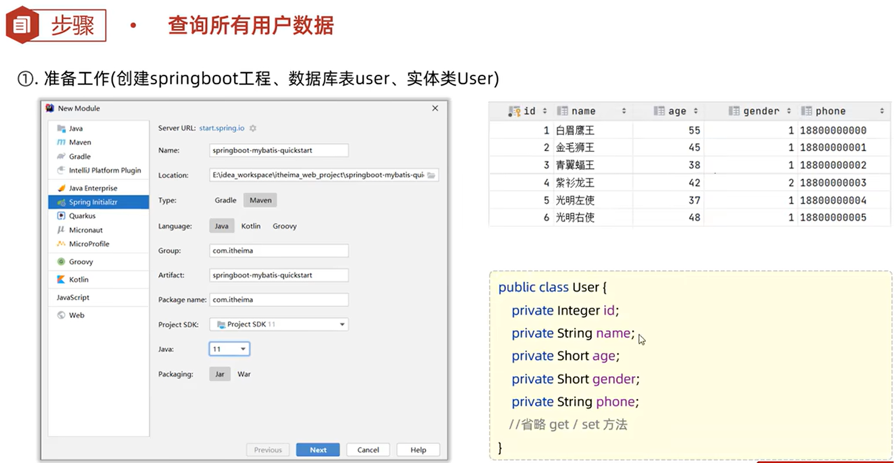Select the Java Enterprise generator
Image resolution: width=894 pixels, height=463 pixels.
[x=93, y=188]
